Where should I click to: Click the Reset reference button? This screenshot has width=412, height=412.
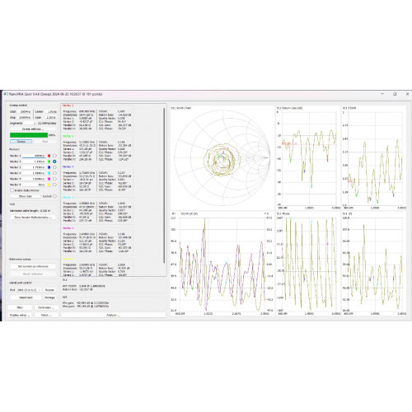click(33, 274)
